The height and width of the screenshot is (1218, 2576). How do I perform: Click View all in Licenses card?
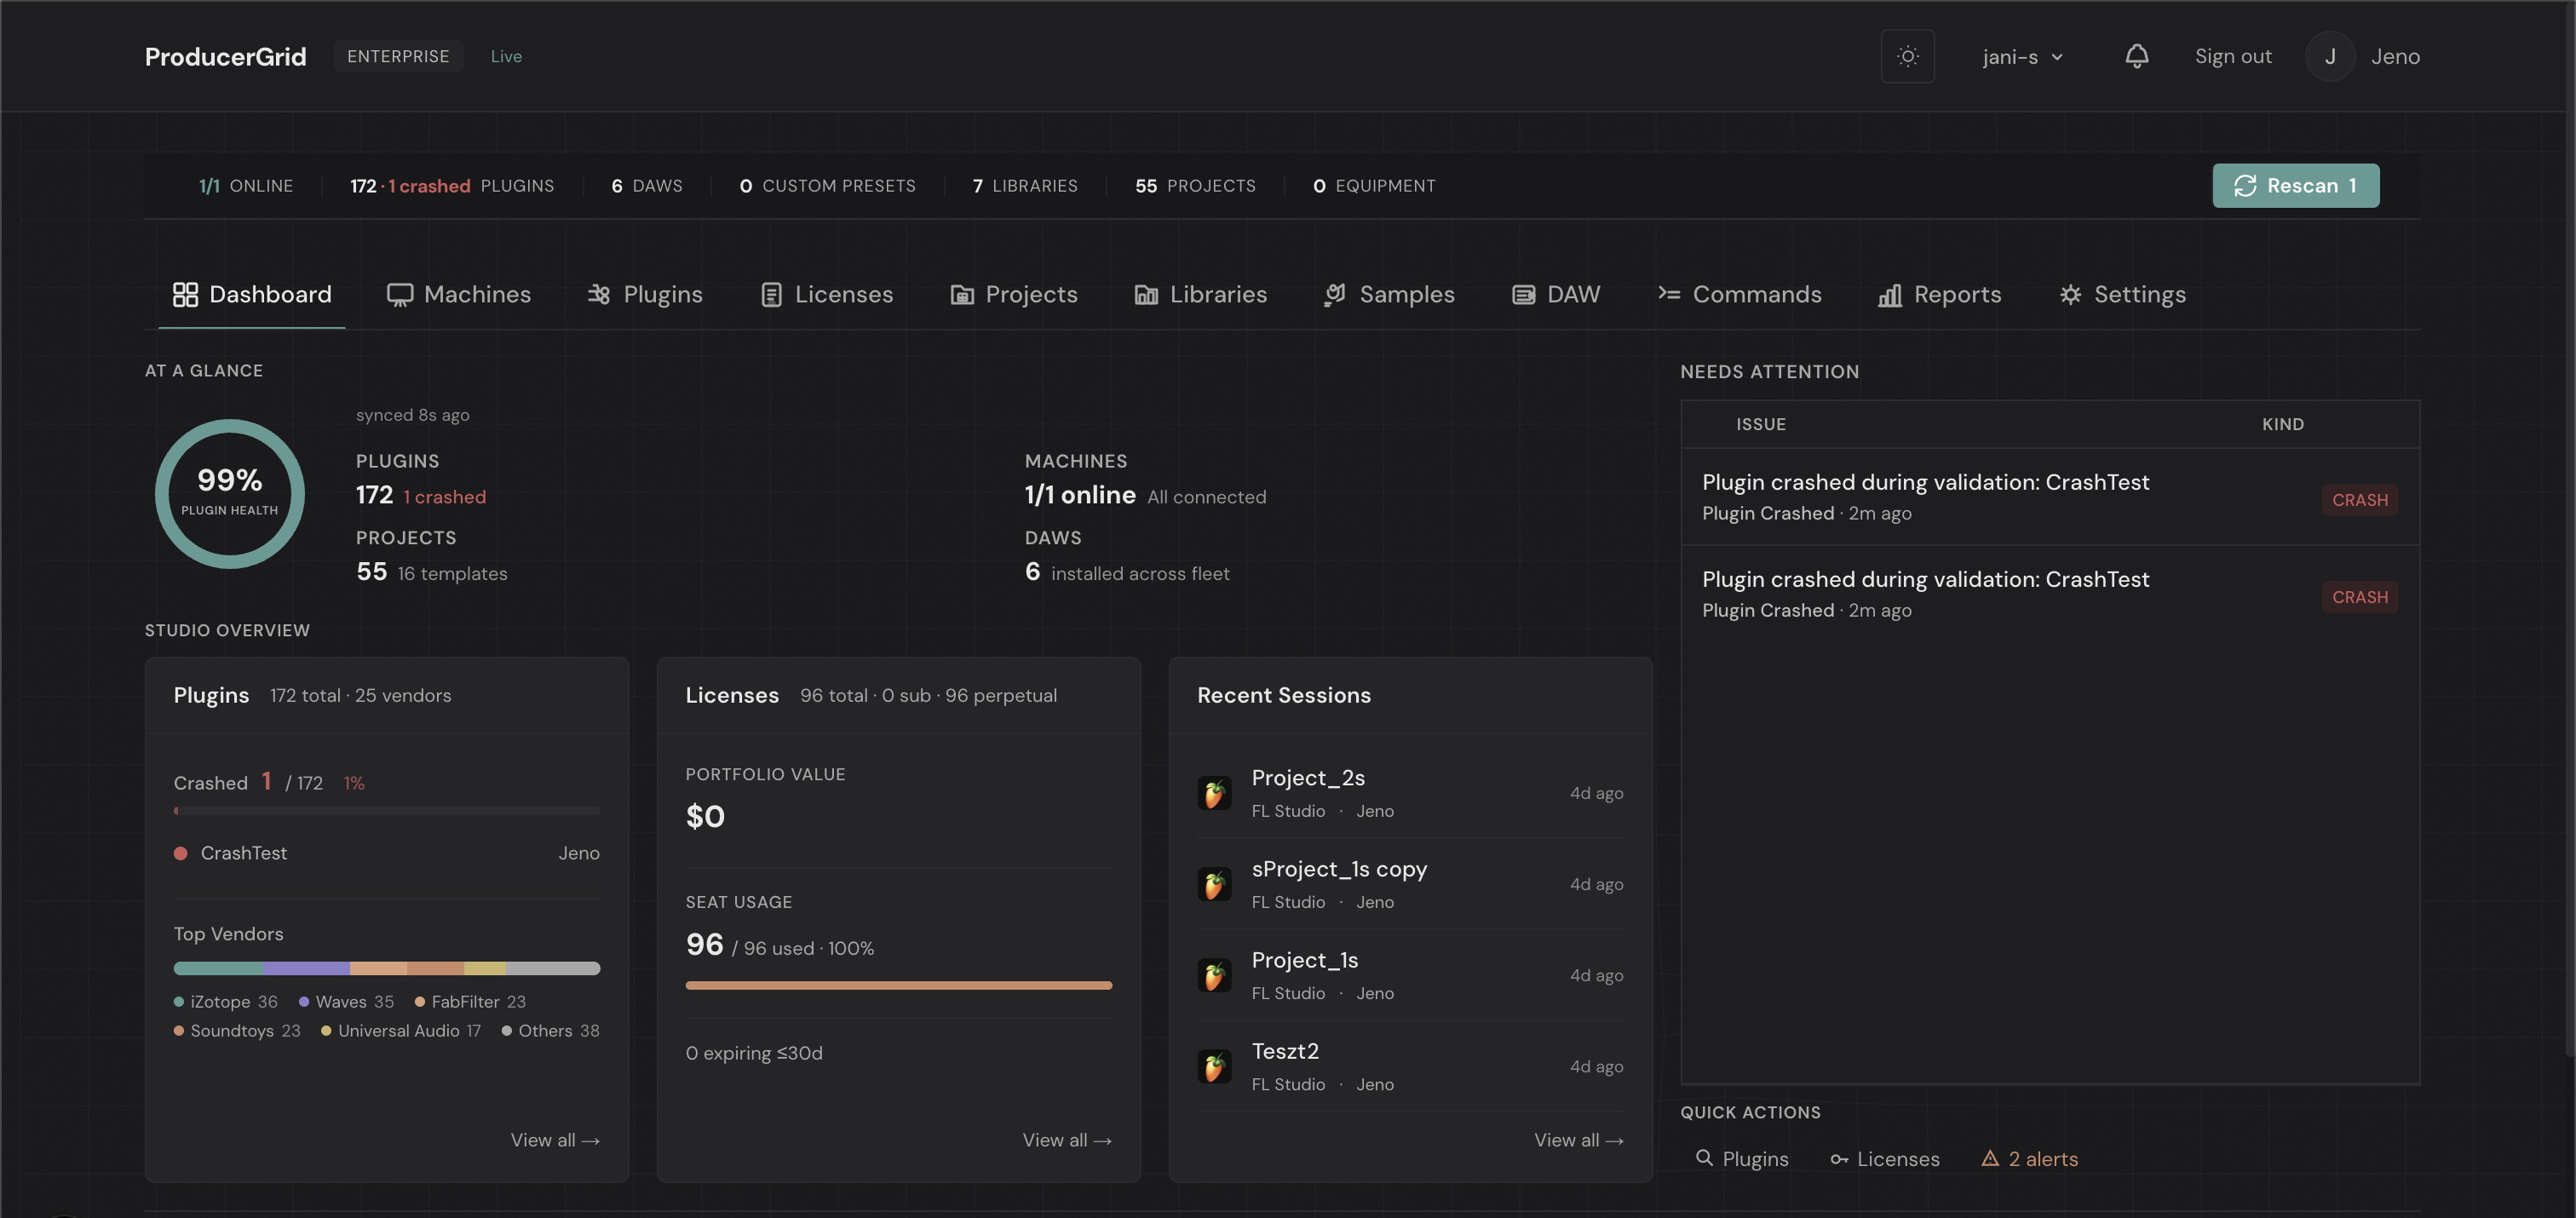pyautogui.click(x=1067, y=1140)
